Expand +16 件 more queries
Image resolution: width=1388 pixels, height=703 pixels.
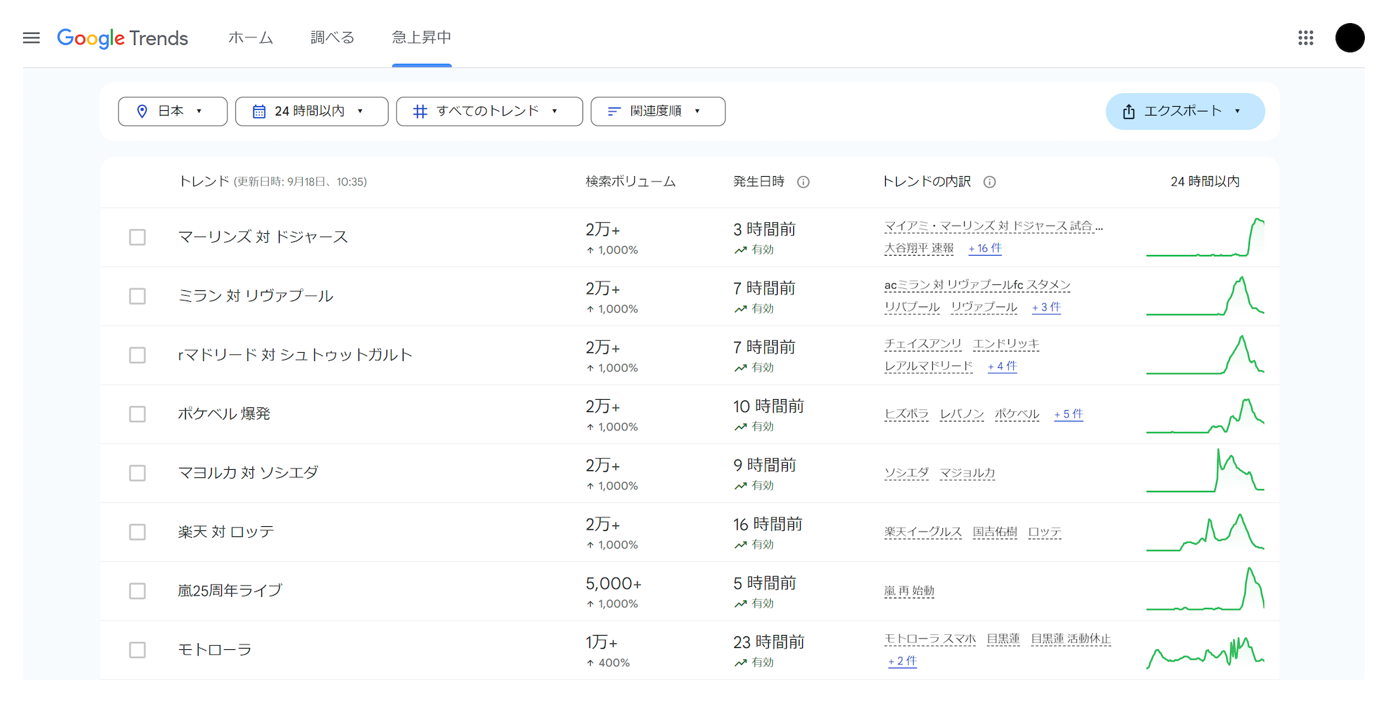[985, 249]
